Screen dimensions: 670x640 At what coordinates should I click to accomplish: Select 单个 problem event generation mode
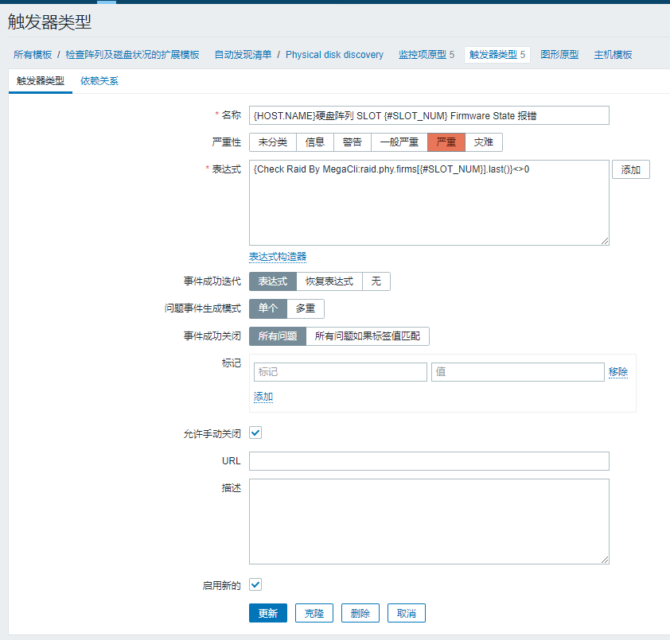click(268, 308)
